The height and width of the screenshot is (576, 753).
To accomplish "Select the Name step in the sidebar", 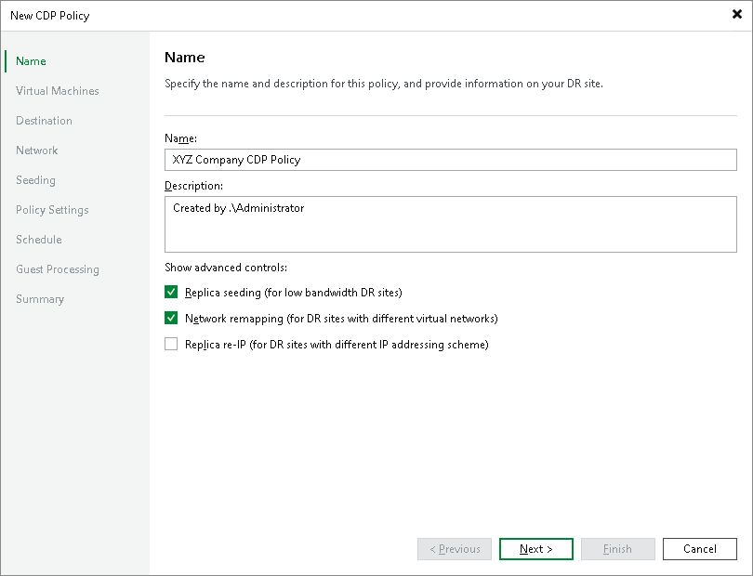I will coord(30,60).
